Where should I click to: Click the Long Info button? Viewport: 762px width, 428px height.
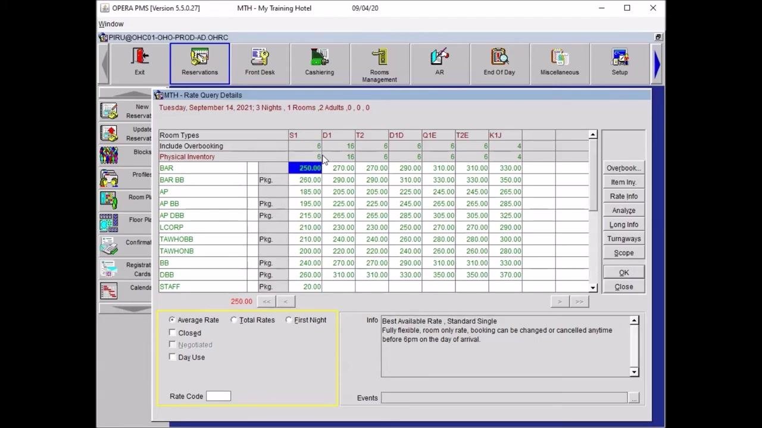[x=624, y=225]
